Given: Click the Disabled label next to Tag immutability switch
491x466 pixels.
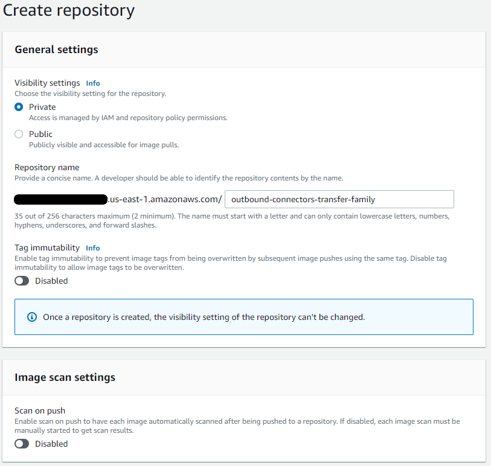Looking at the screenshot, I should tap(51, 281).
